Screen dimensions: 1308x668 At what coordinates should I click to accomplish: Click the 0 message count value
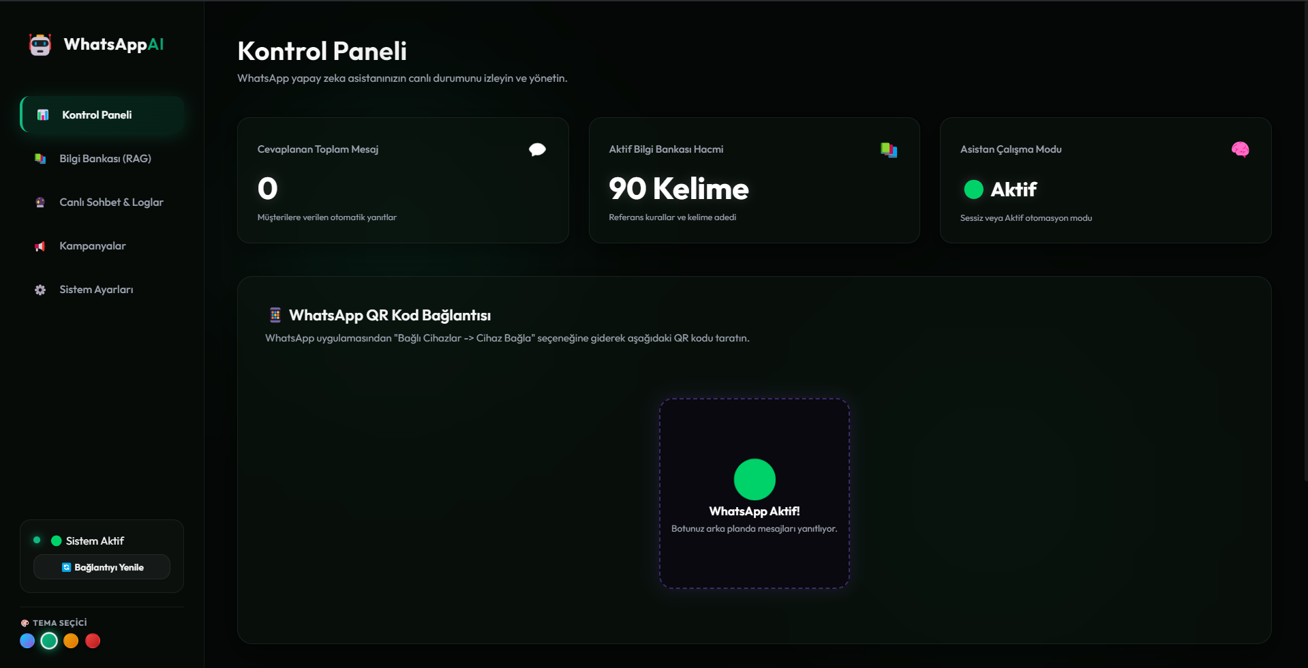[x=267, y=189]
